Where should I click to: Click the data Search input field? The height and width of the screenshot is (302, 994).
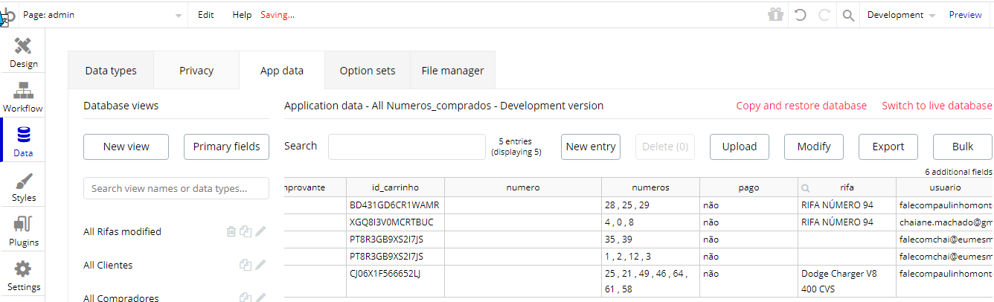pyautogui.click(x=407, y=147)
